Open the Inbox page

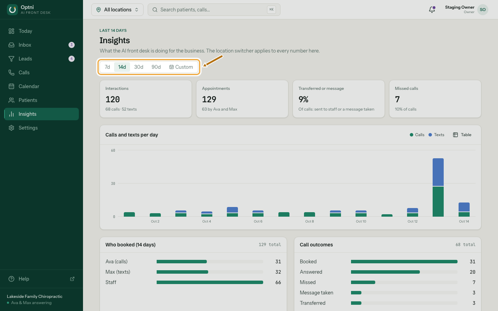[x=41, y=45]
